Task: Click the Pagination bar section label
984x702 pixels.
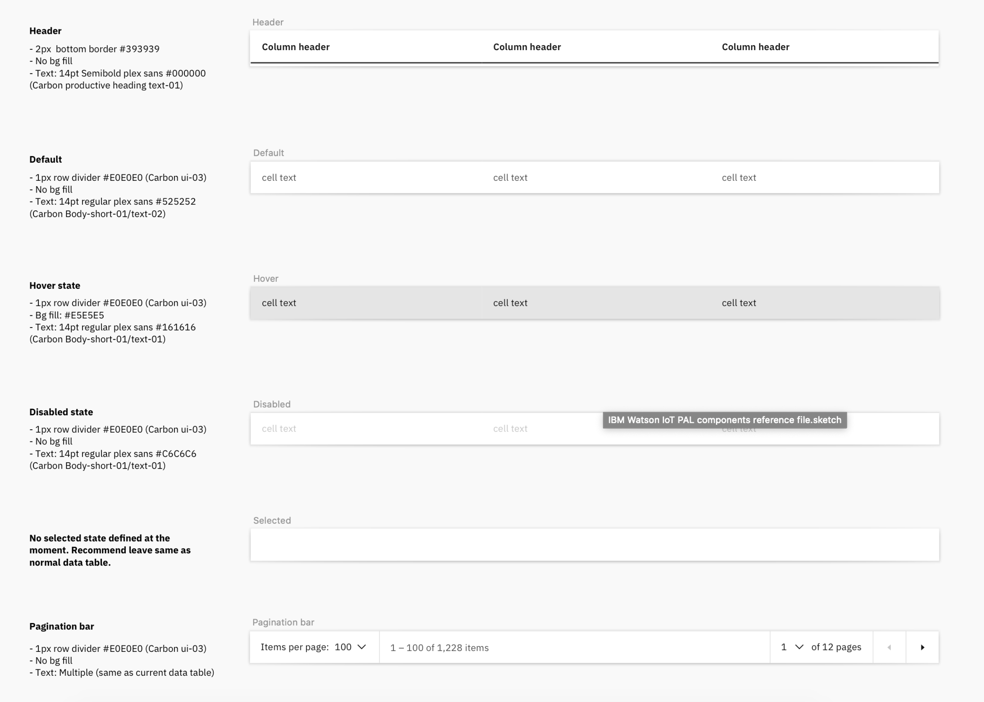Action: pyautogui.click(x=283, y=622)
